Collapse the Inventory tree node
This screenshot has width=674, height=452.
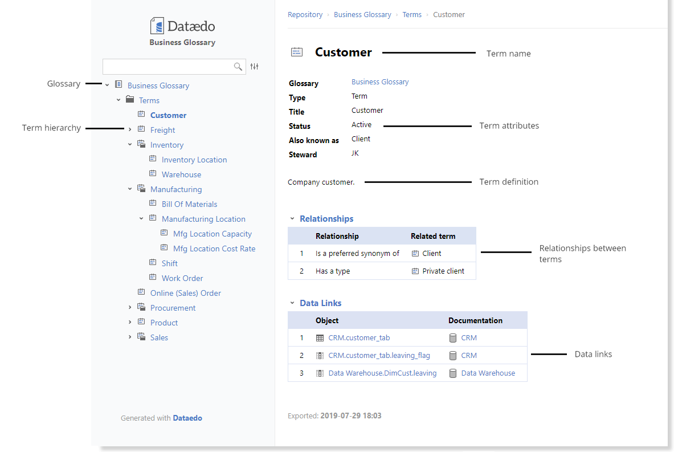pos(130,145)
